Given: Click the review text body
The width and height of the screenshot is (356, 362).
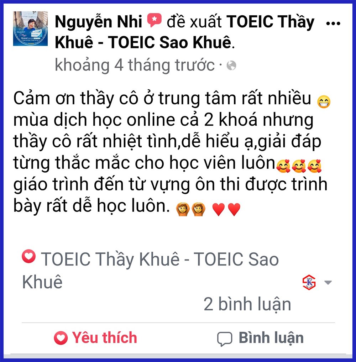Looking at the screenshot, I should 171,152.
